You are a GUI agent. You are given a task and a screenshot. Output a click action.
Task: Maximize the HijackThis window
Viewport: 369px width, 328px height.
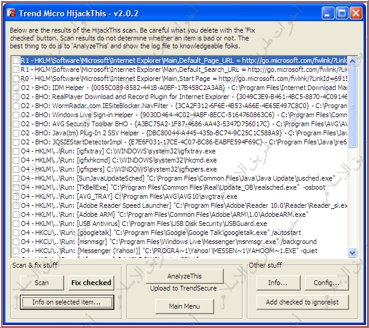[x=342, y=13]
